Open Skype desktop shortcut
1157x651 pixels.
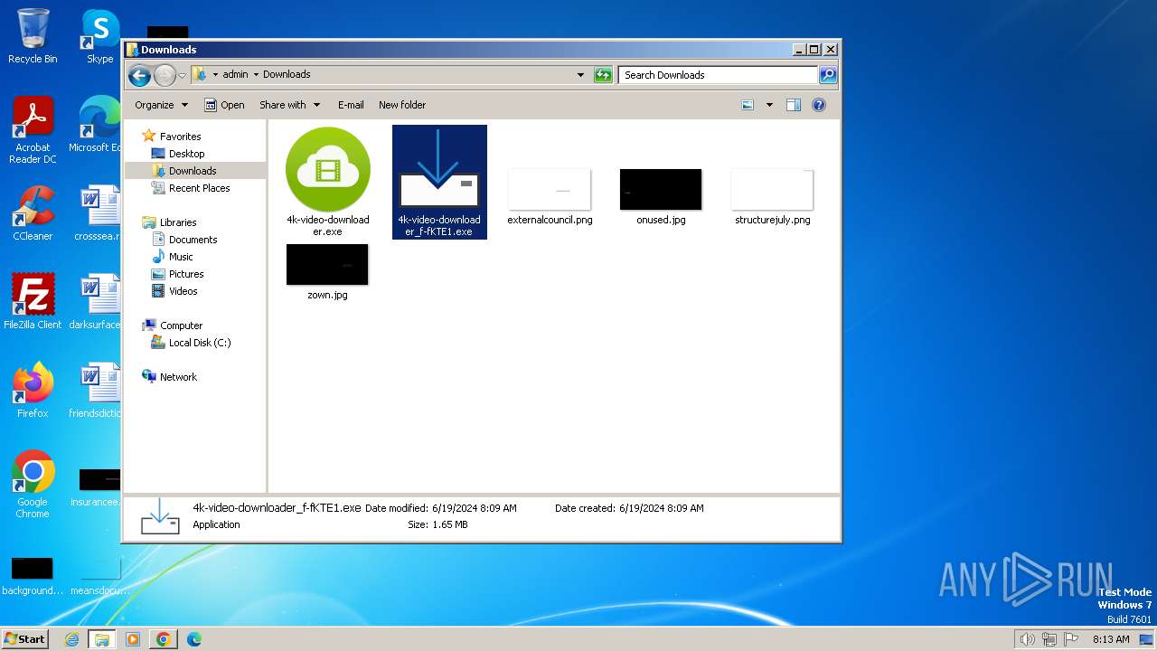(100, 36)
